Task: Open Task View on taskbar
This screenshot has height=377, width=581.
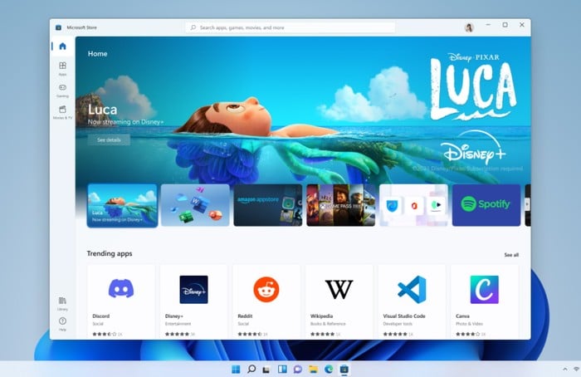Action: (x=266, y=370)
